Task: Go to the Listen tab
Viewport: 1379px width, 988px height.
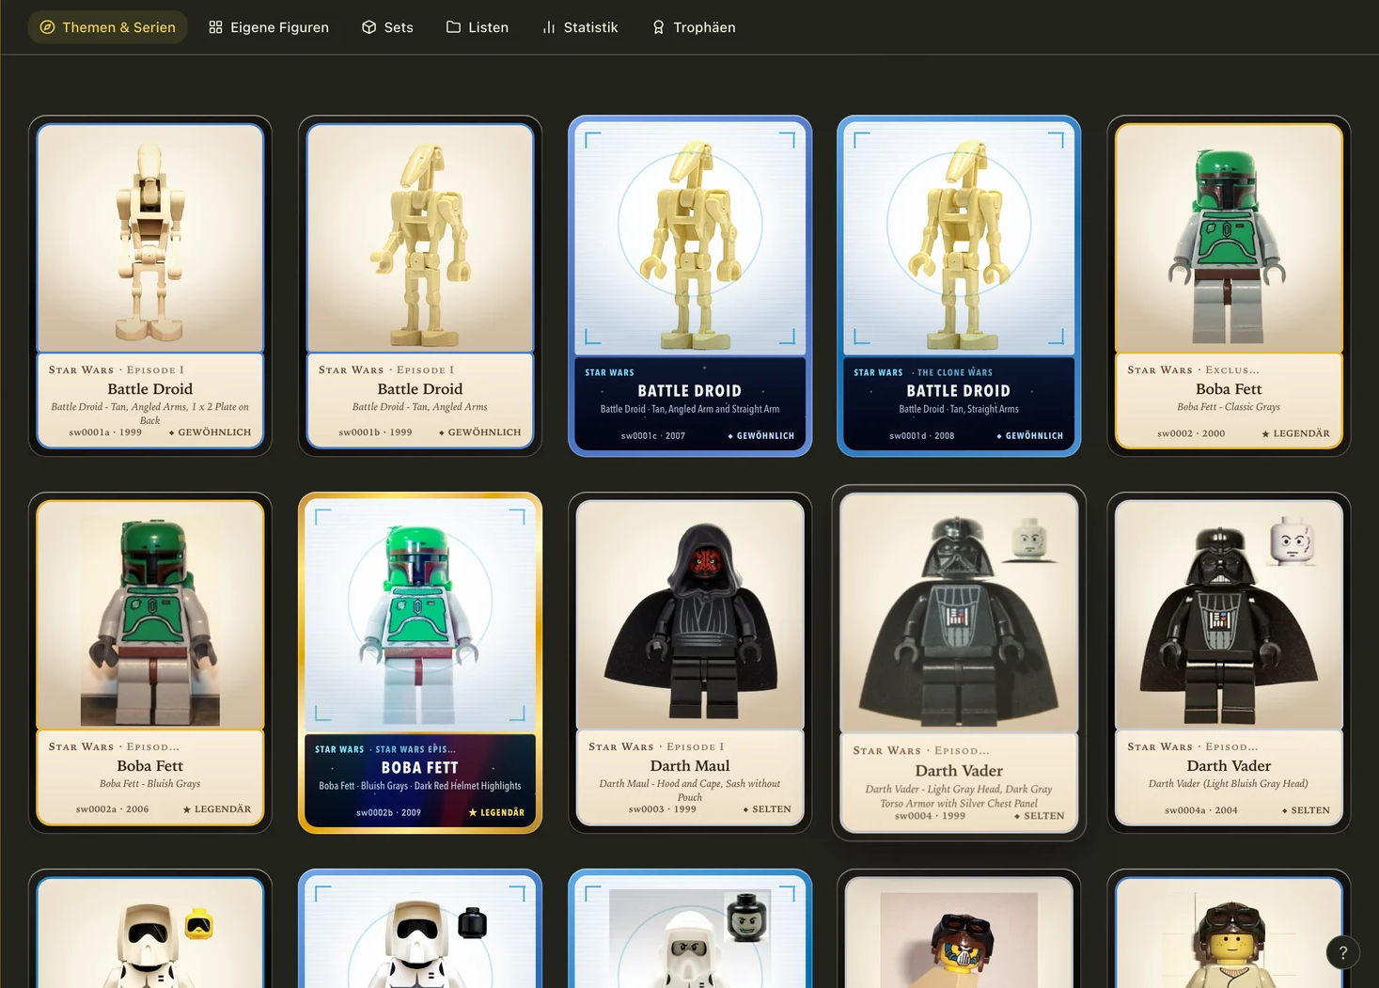Action: tap(478, 27)
